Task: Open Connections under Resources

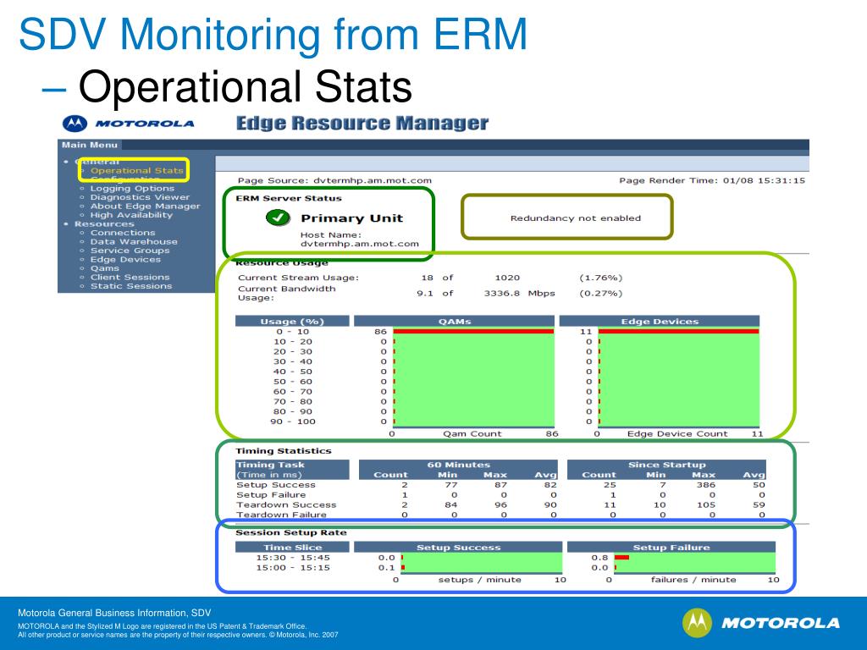Action: (x=123, y=233)
